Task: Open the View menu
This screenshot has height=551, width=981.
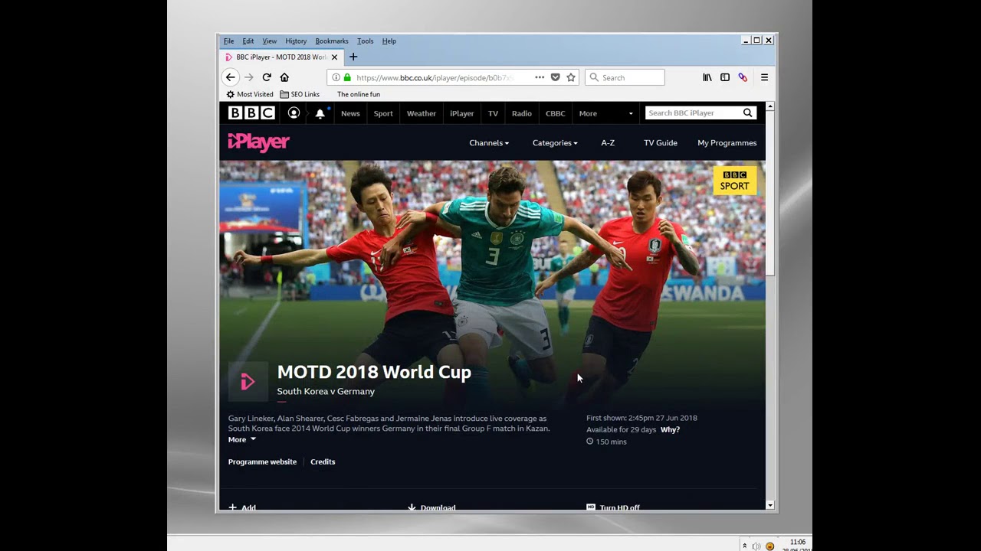Action: tap(270, 41)
